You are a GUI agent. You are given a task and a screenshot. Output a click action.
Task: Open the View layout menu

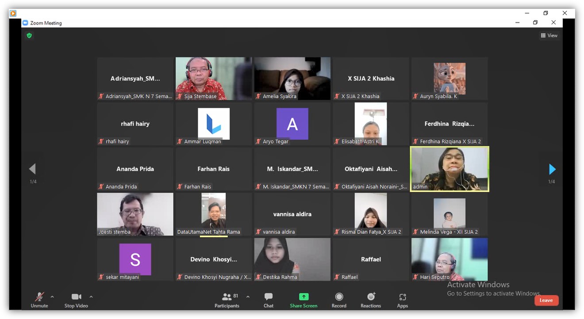pos(549,35)
